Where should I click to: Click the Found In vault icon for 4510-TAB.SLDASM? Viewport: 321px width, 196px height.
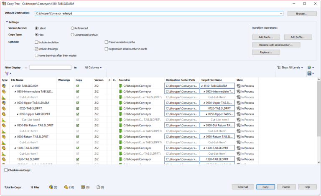tap(120, 86)
